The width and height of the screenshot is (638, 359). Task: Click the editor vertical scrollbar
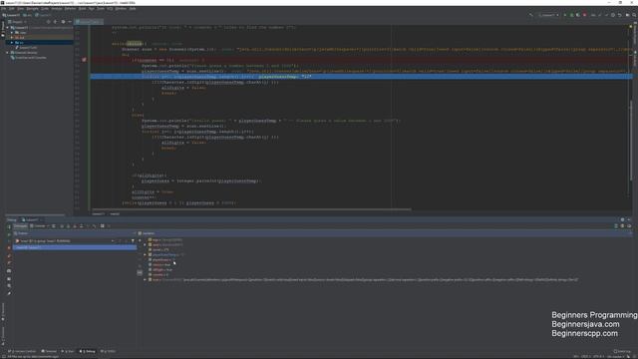coord(631,141)
